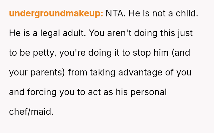214x133 pixels.
Task: Open the undergroundmakeup user profile
Action: 56,13
